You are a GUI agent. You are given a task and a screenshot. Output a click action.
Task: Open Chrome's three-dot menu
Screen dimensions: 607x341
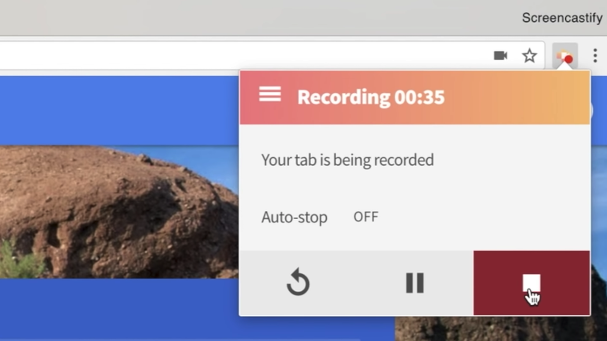click(x=595, y=56)
